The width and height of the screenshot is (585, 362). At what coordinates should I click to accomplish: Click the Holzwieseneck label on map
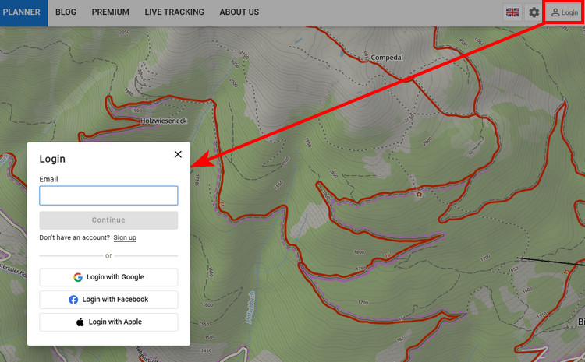click(x=165, y=121)
